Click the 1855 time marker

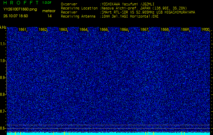click(104, 30)
